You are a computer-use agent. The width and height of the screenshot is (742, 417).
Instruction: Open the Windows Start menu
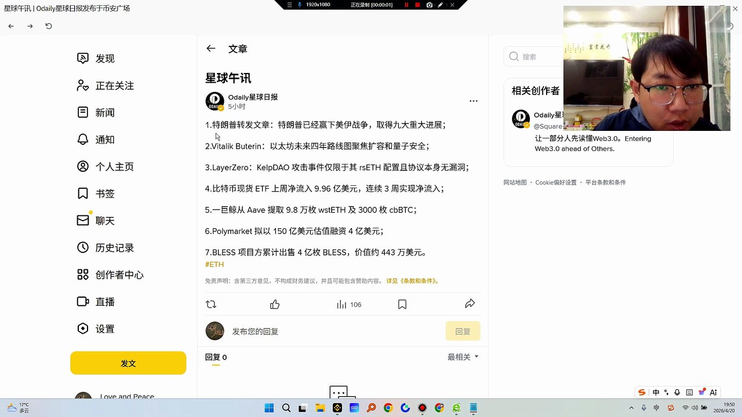pyautogui.click(x=269, y=408)
